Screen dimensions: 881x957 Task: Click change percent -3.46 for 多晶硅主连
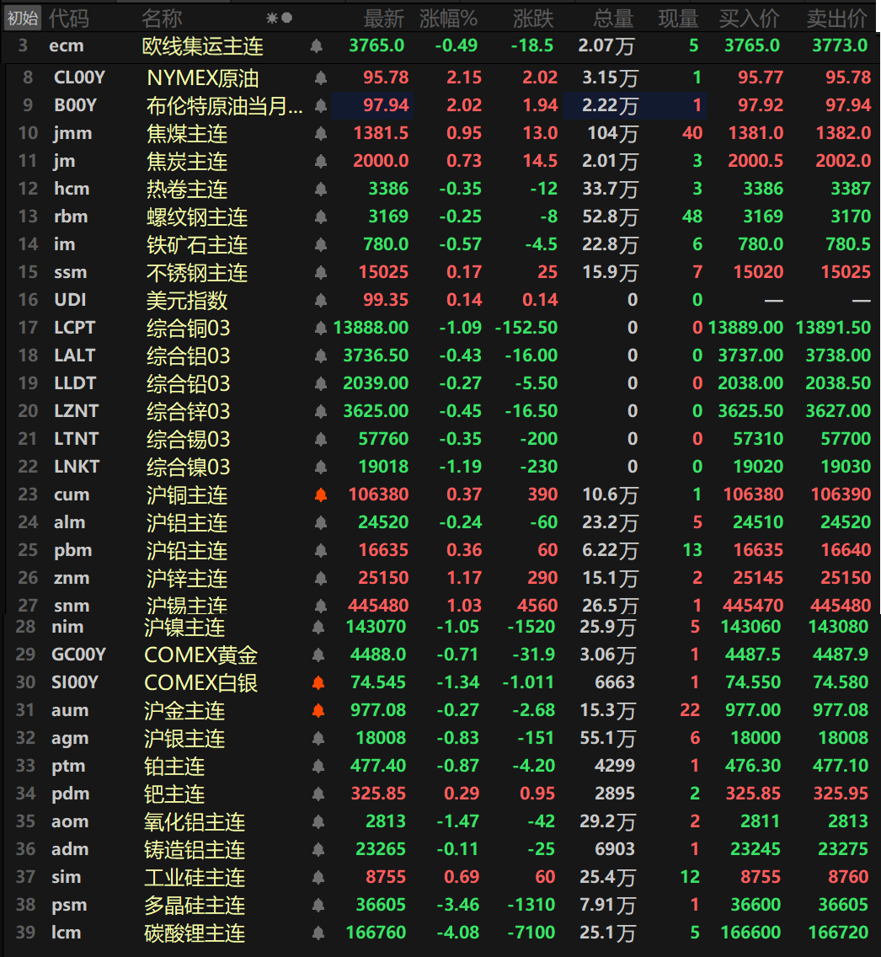pos(458,905)
